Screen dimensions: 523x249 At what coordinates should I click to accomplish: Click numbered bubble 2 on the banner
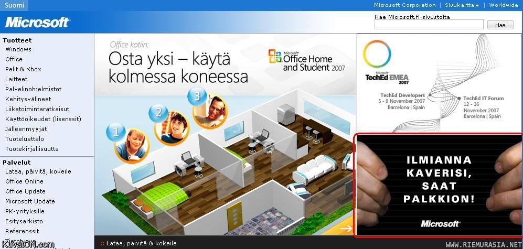click(158, 112)
